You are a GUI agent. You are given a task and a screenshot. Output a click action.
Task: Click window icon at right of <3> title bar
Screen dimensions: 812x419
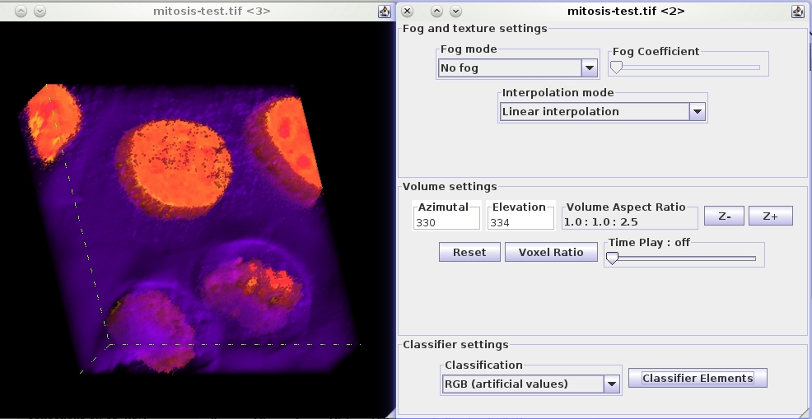click(384, 11)
